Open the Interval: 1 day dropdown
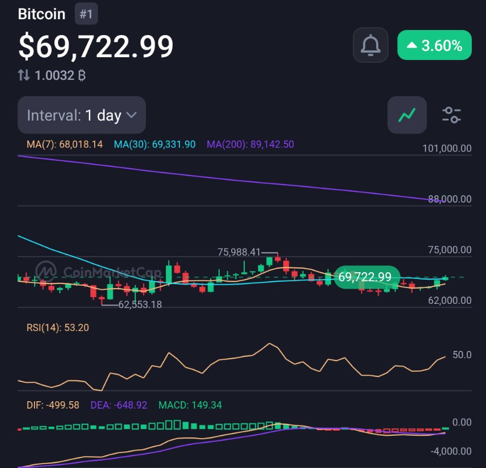 pos(82,115)
